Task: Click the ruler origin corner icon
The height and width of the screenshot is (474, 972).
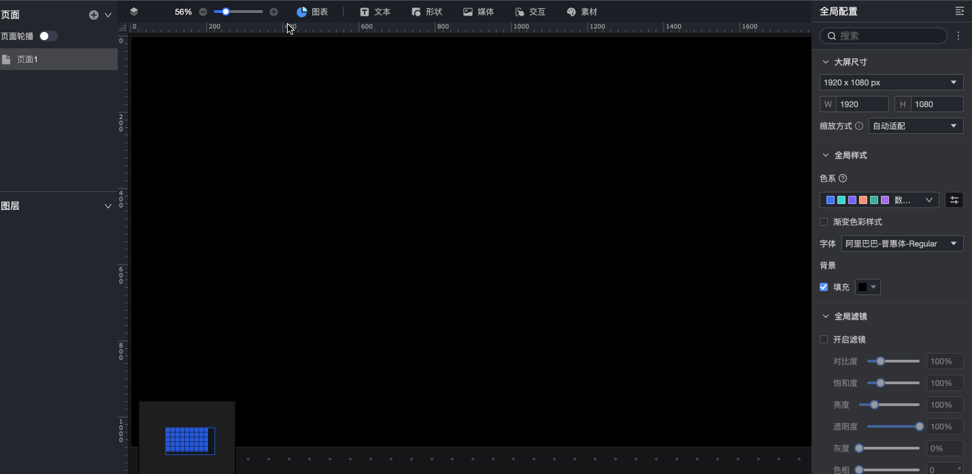Action: pos(123,27)
